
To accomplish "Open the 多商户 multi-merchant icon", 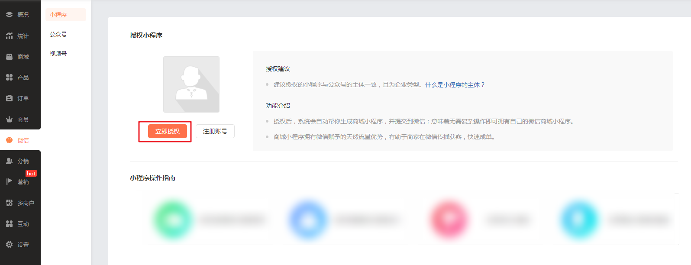I will [9, 203].
